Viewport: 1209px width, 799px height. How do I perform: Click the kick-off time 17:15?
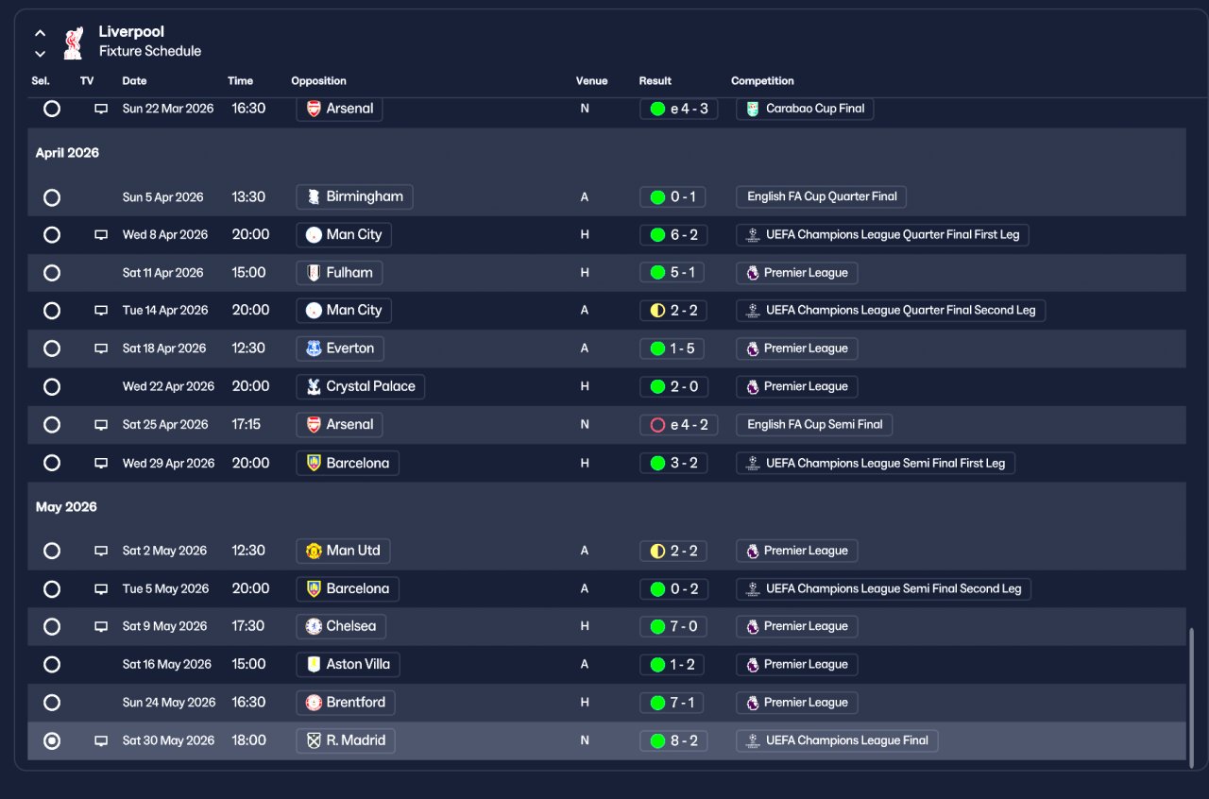click(x=247, y=425)
